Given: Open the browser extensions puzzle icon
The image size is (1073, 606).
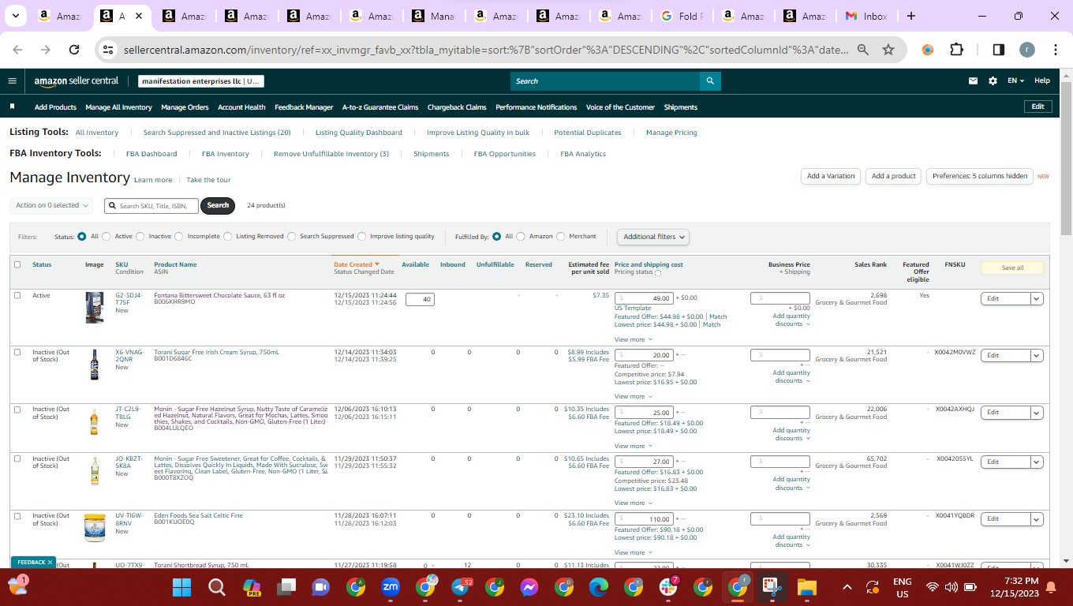Looking at the screenshot, I should [x=956, y=50].
